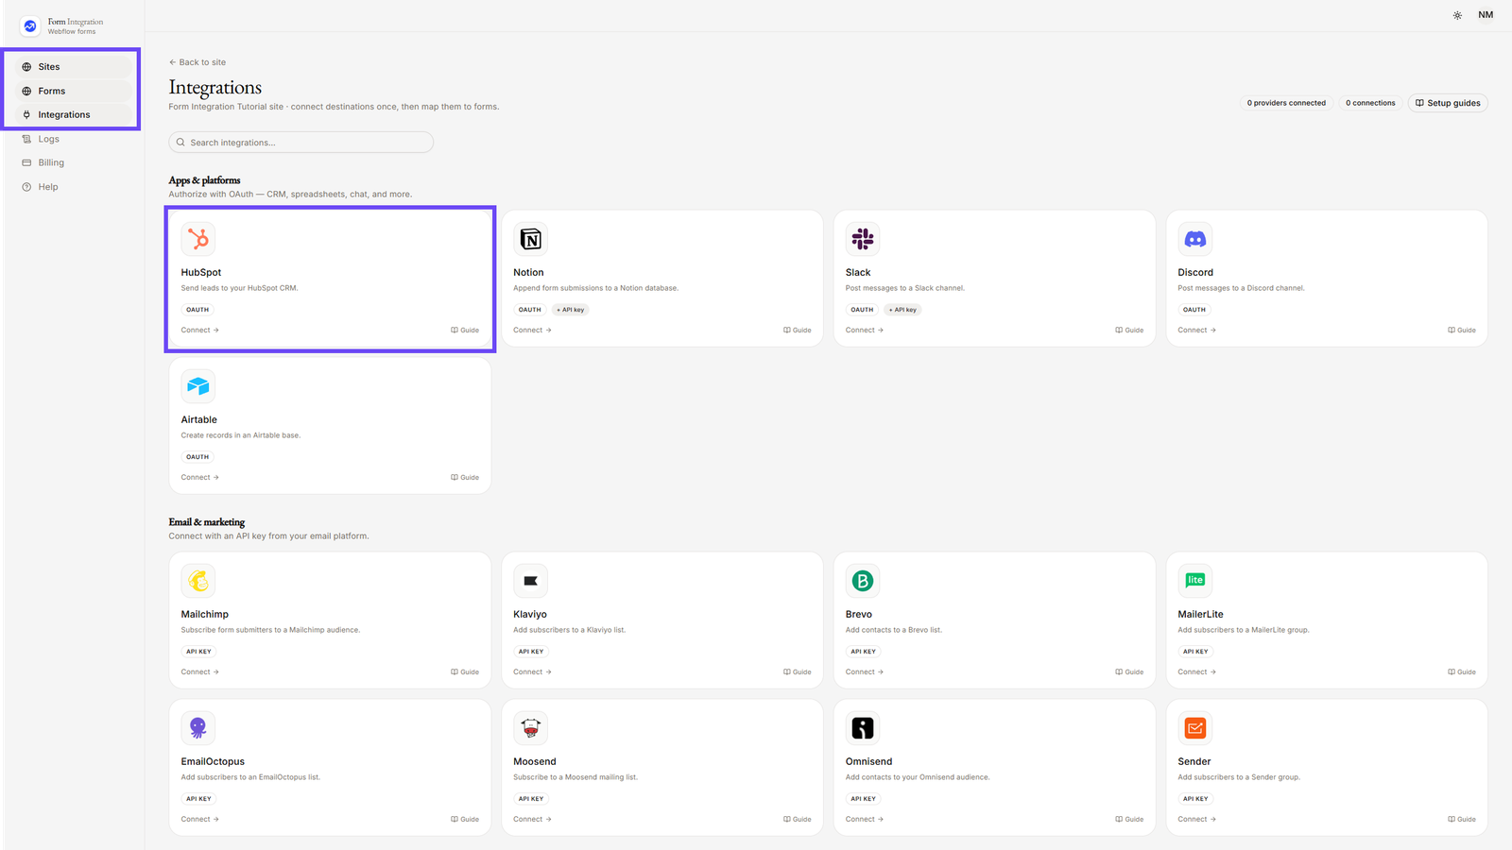Click the Back to site link

[x=198, y=62]
